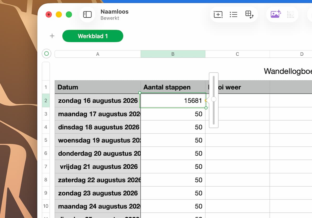Select column header C
The width and height of the screenshot is (312, 218).
coord(237,54)
